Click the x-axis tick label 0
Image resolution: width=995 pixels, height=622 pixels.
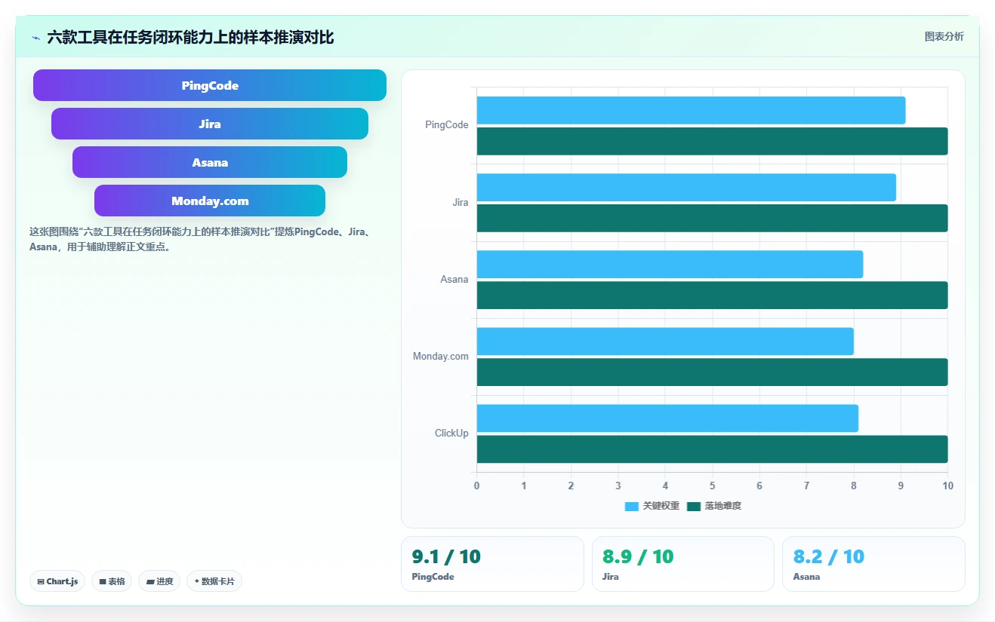click(476, 486)
